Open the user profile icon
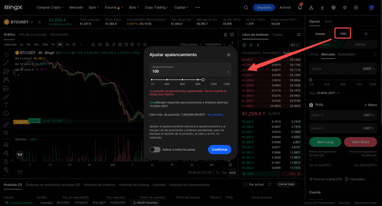This screenshot has width=382, height=206. 311,7
